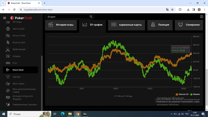Viewport: 208px width, 117px height.
Task: Open GG poker client taskbar icon
Action: pos(85,114)
